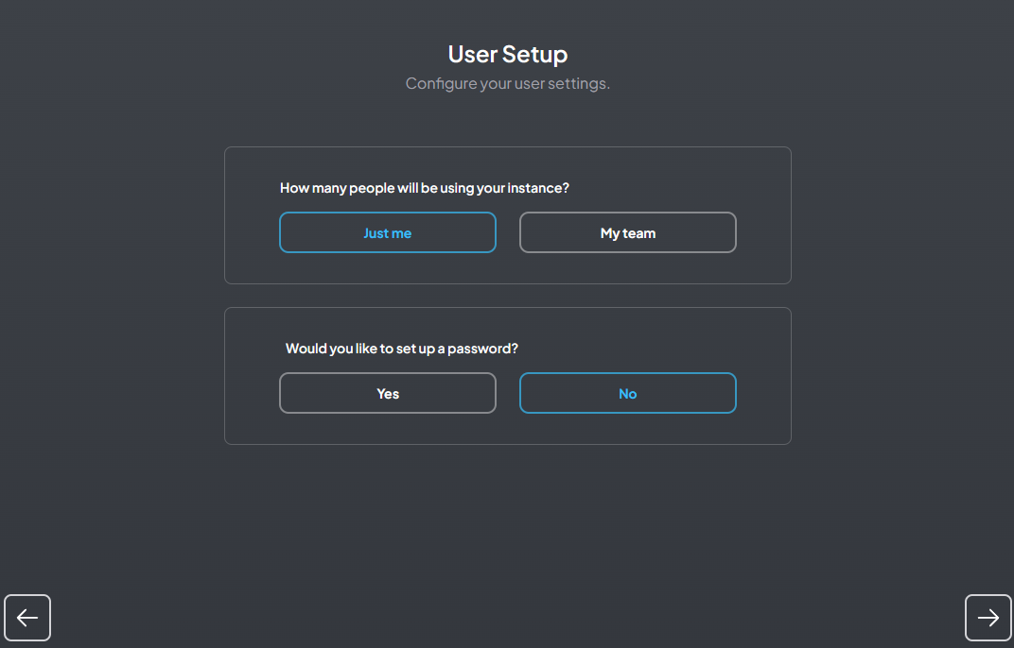
Task: Click the "Would you like to set up a password?" label
Action: tap(402, 349)
